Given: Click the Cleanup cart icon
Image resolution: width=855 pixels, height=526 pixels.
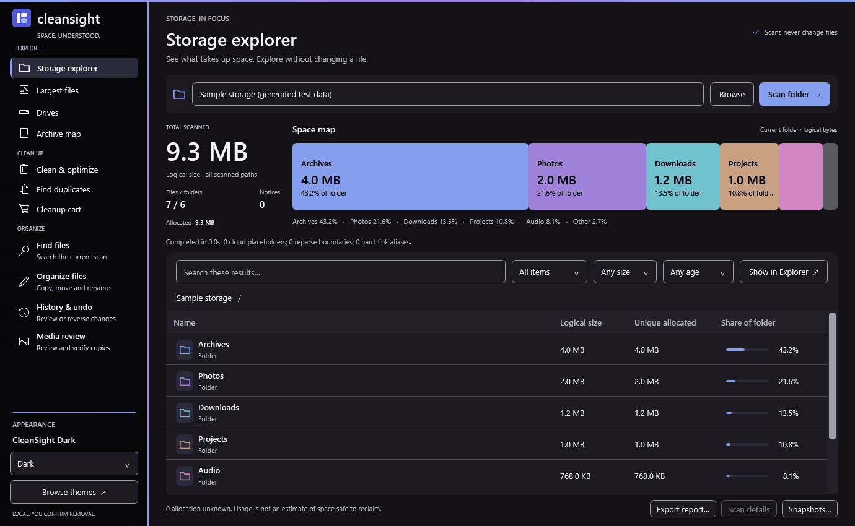Looking at the screenshot, I should 24,209.
